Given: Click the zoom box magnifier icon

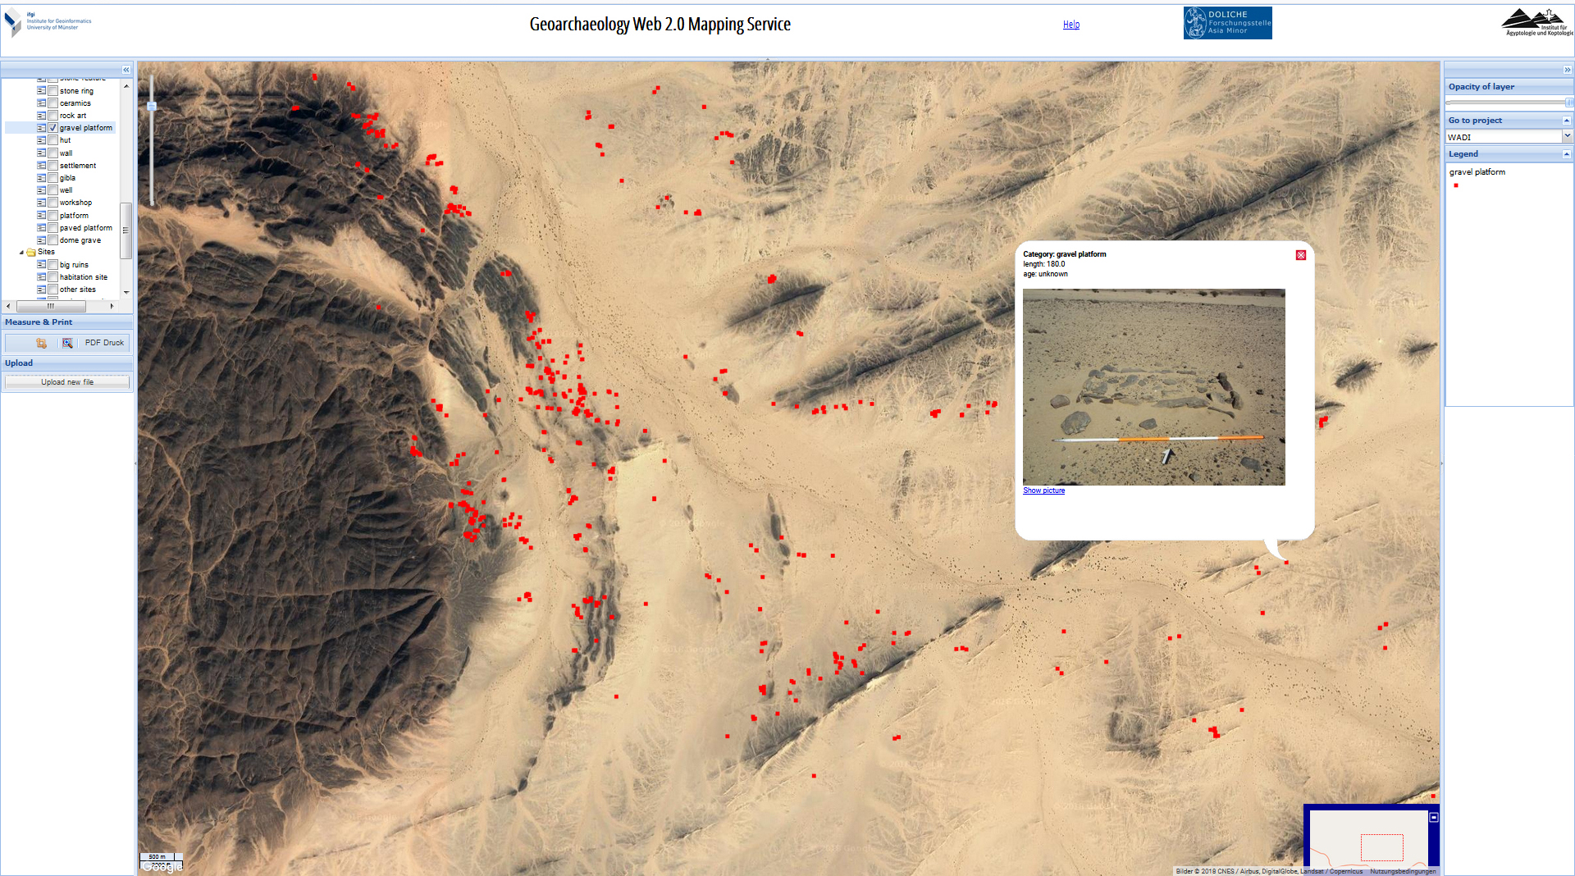Looking at the screenshot, I should click(67, 343).
